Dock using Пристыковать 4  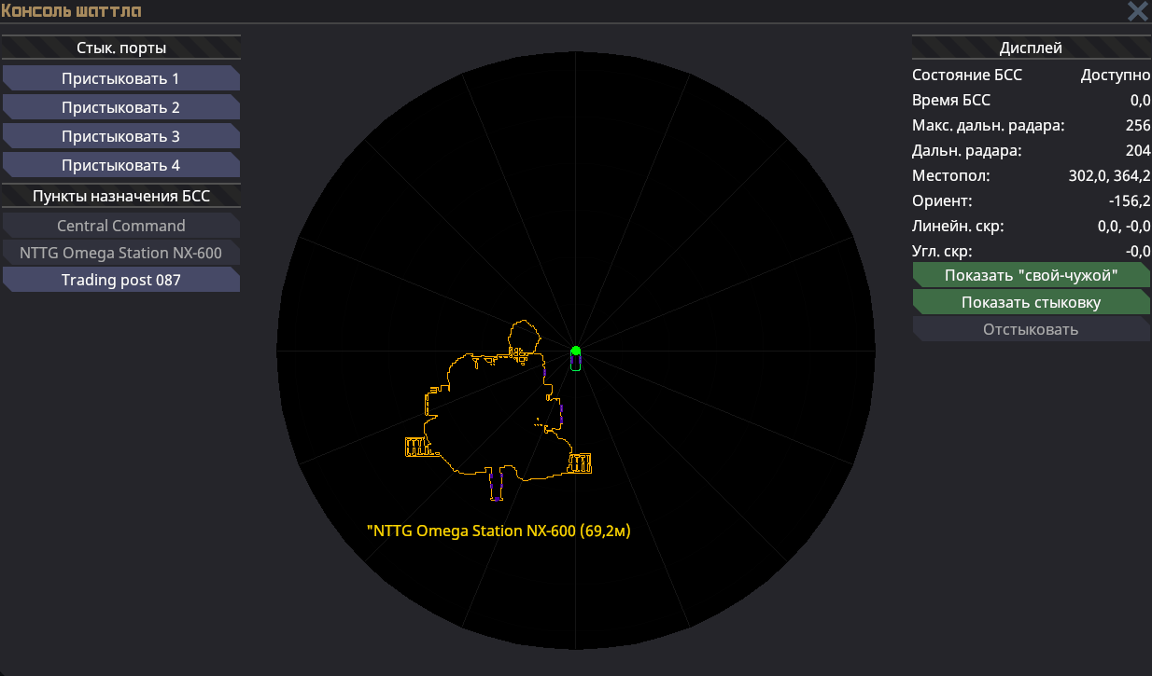pyautogui.click(x=121, y=165)
